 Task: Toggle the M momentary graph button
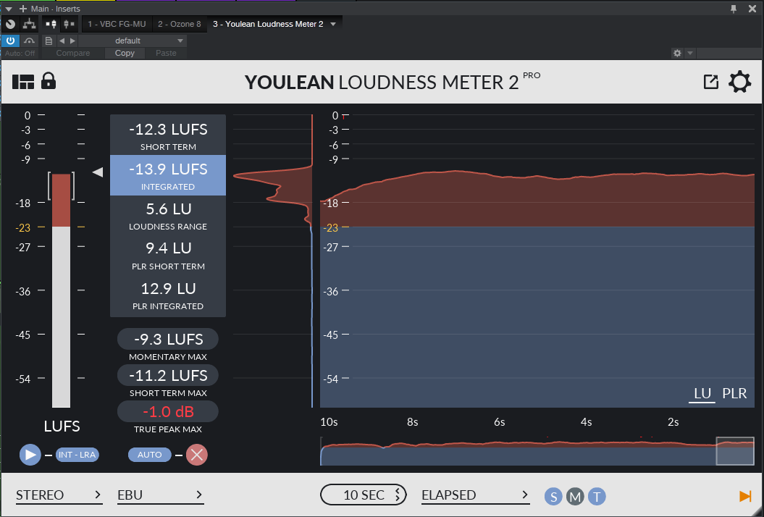(x=575, y=497)
